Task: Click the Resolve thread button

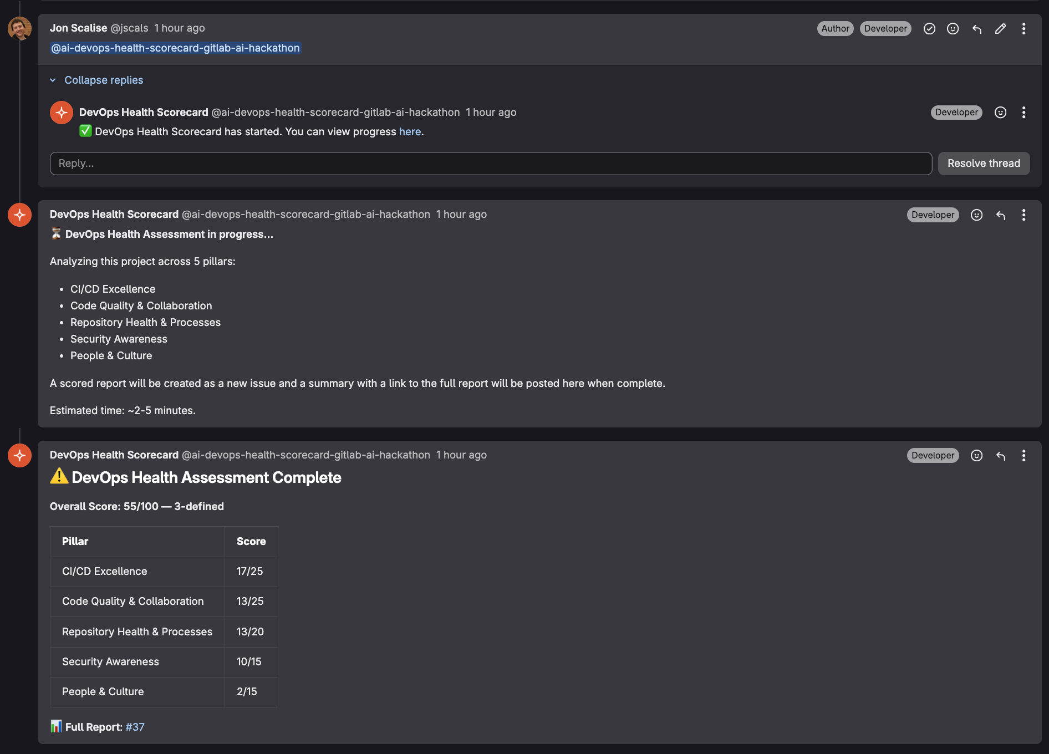Action: (x=984, y=164)
